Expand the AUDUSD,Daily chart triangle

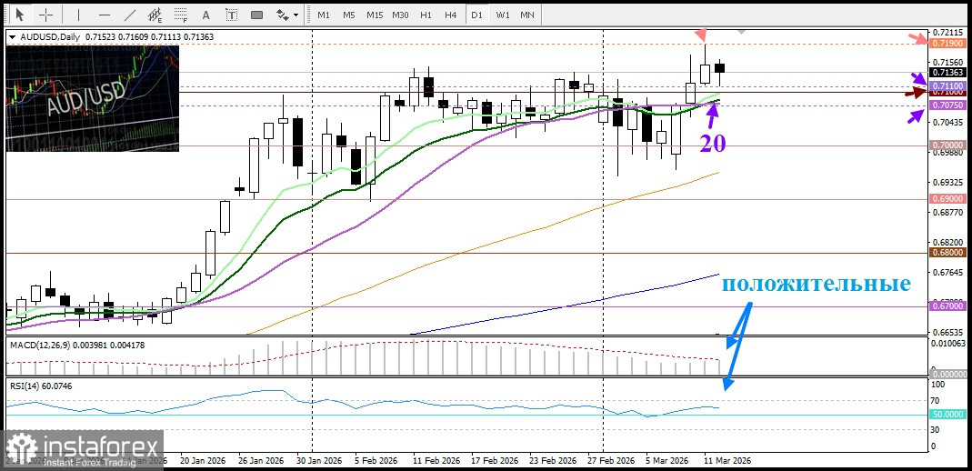12,36
